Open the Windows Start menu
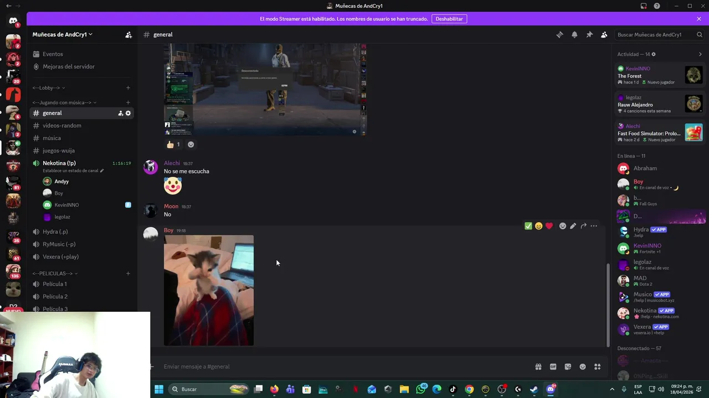Image resolution: width=709 pixels, height=398 pixels. 159,389
